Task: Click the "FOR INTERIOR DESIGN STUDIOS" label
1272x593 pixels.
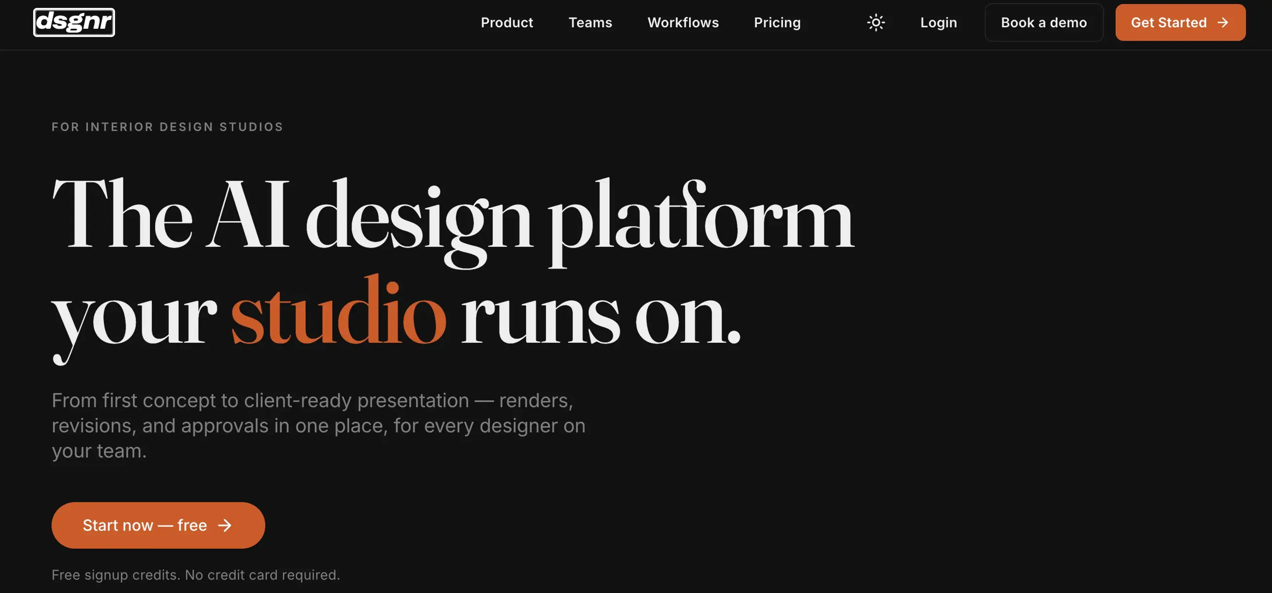Action: point(167,127)
